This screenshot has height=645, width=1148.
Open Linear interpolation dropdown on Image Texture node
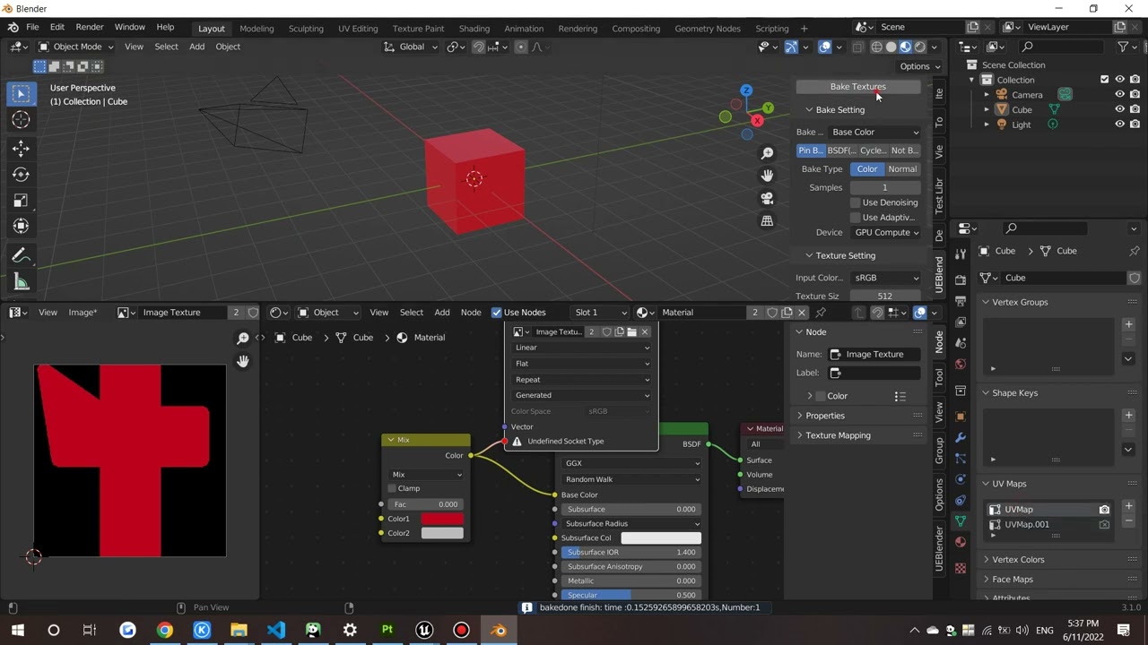(x=581, y=348)
